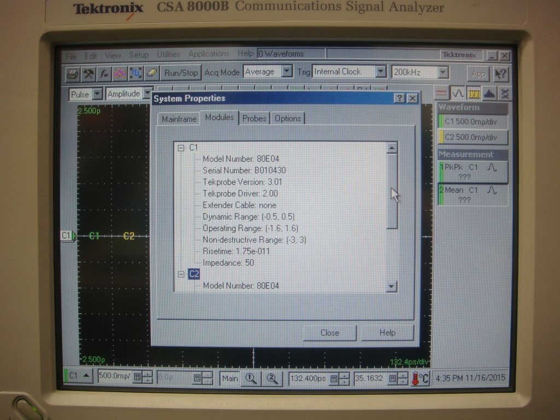
Task: Open the Edit menu
Action: (91, 56)
